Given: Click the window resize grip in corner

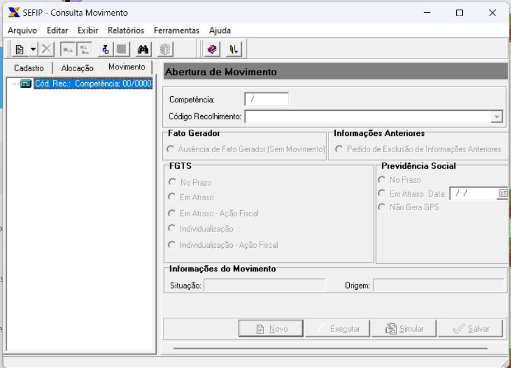Looking at the screenshot, I should coord(505,363).
